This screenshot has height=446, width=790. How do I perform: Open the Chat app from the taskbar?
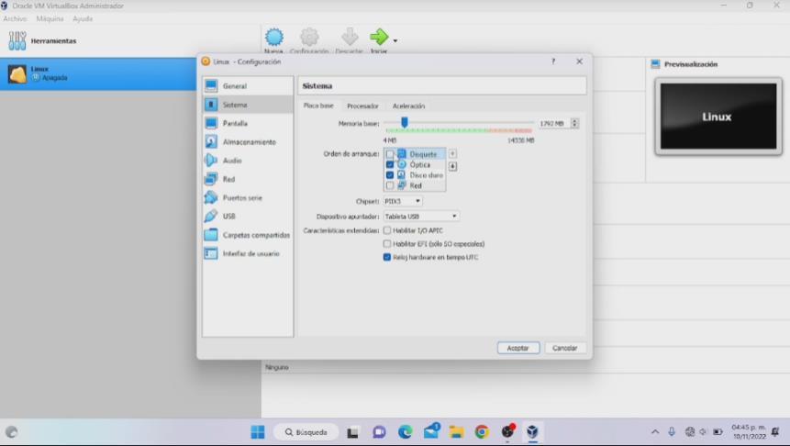pyautogui.click(x=379, y=432)
